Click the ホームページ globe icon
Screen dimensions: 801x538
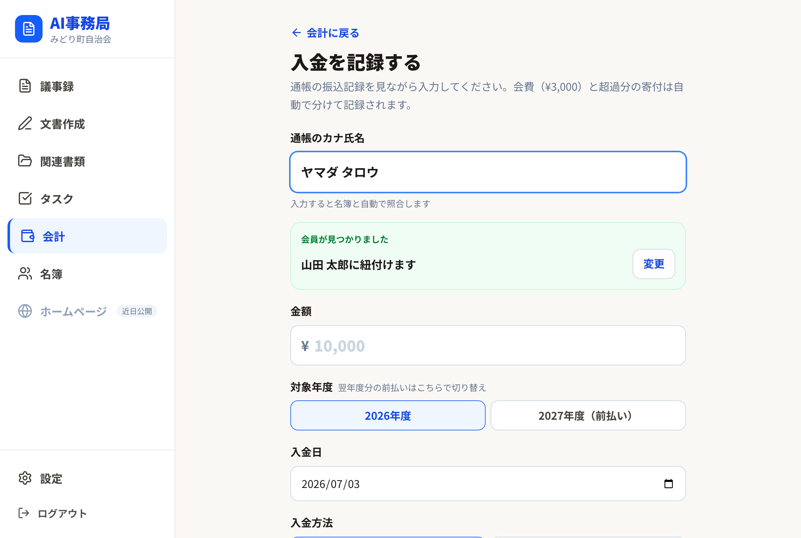pos(25,311)
